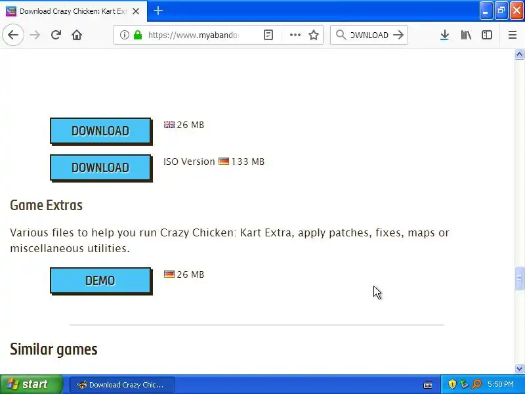
Task: Close the Crazy Chicken tab
Action: (136, 11)
